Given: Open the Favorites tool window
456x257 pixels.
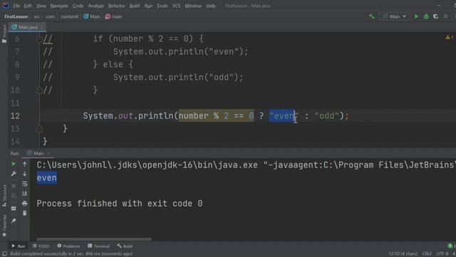Looking at the screenshot, I should coord(4,226).
